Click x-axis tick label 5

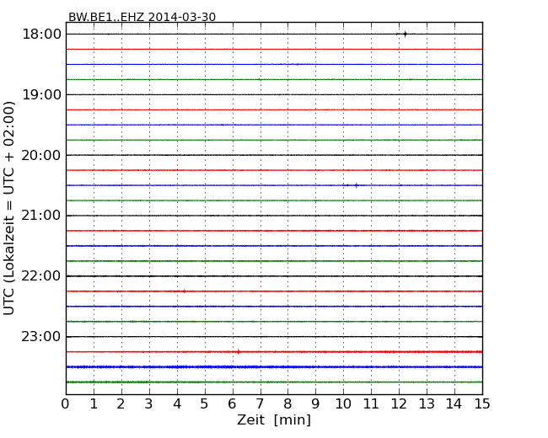[204, 403]
